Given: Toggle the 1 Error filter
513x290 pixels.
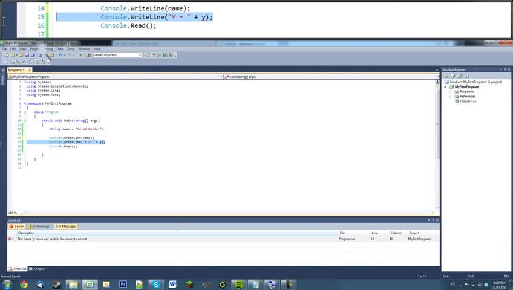Looking at the screenshot, I should pyautogui.click(x=16, y=227).
